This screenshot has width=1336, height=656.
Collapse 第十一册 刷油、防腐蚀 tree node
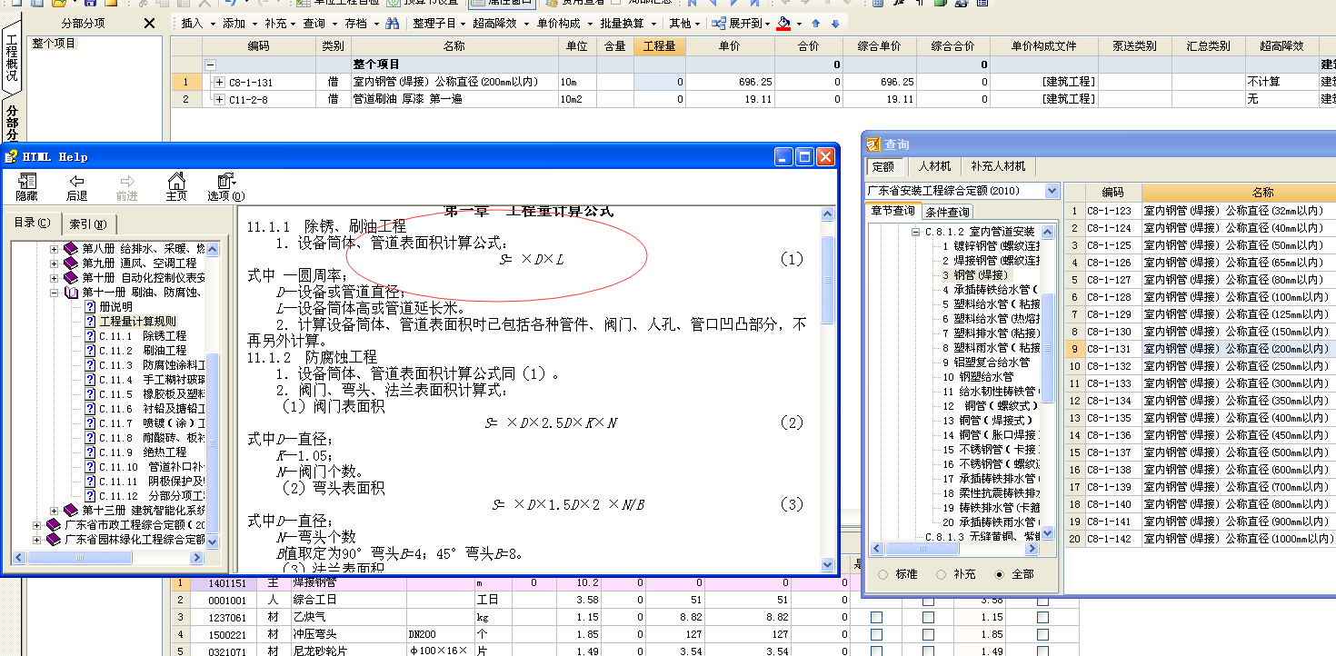point(55,293)
